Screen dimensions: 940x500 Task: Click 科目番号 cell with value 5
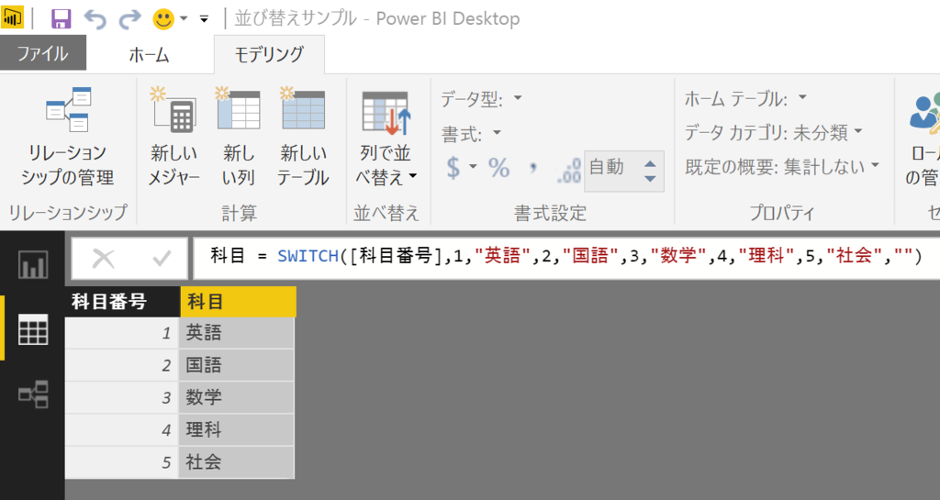122,462
